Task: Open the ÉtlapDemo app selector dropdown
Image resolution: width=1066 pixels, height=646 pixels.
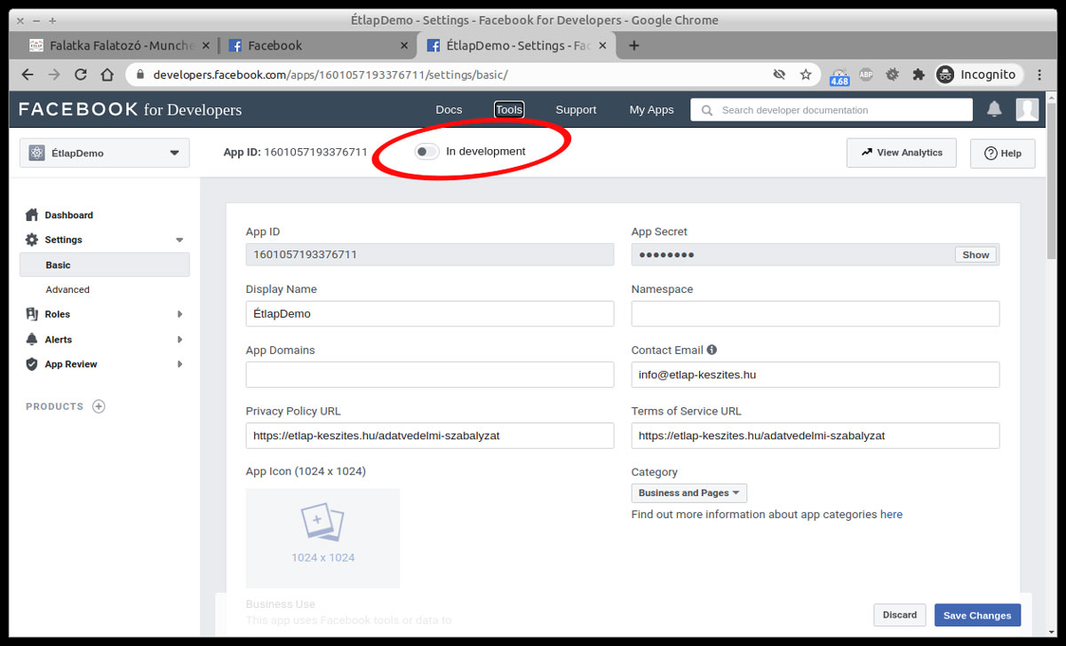Action: click(x=105, y=153)
